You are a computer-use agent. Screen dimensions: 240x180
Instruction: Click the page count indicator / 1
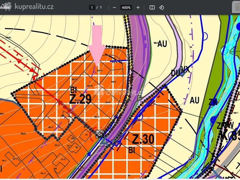click(99, 8)
